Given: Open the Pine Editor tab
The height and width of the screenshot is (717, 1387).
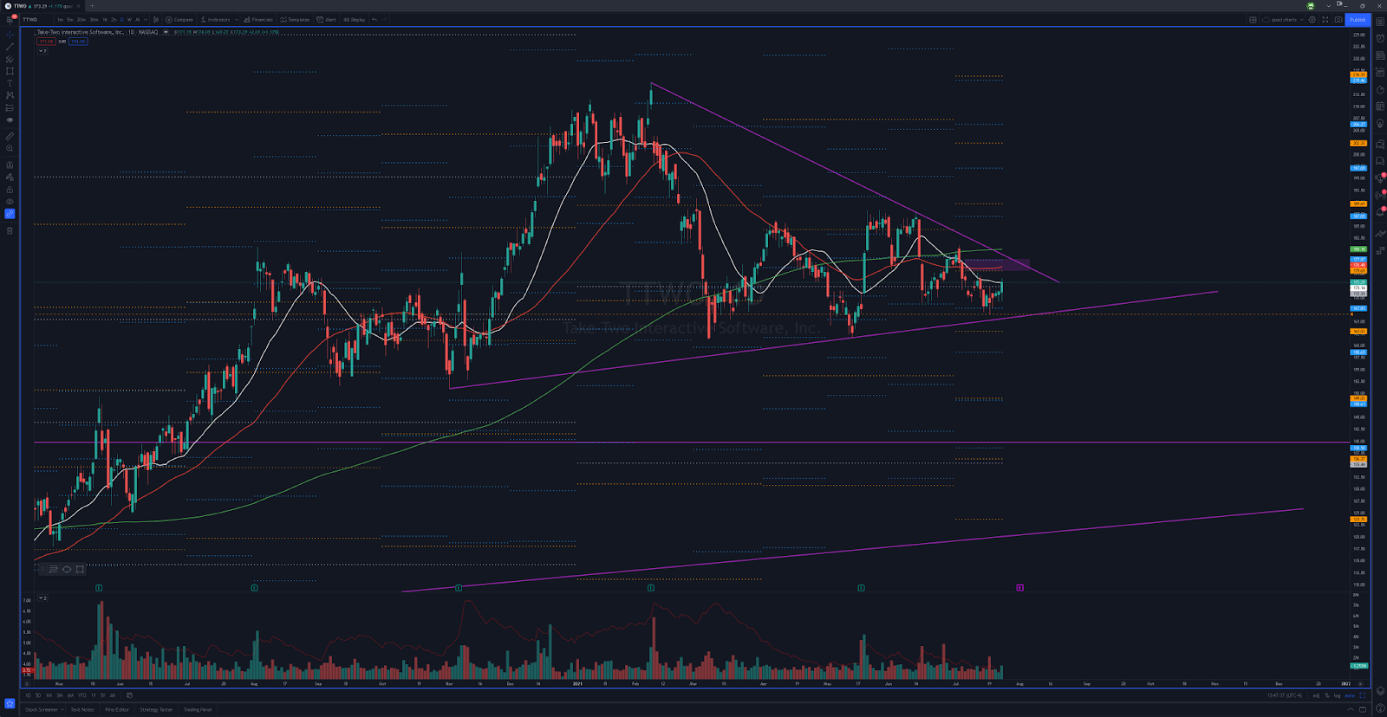Looking at the screenshot, I should [117, 709].
